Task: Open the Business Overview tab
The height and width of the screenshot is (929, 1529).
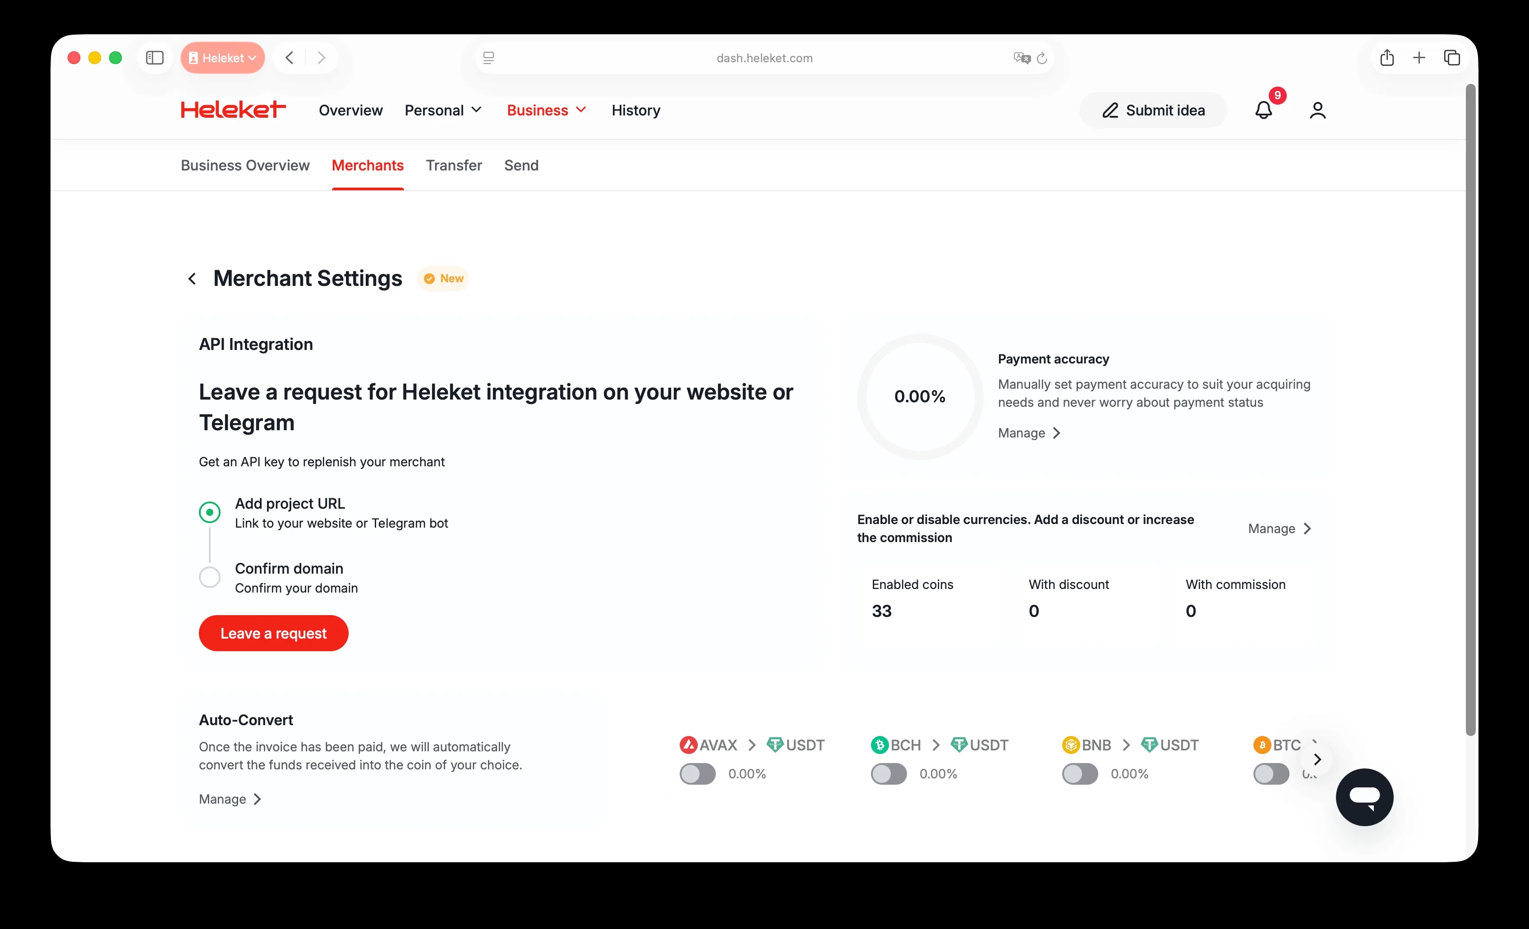Action: 245,165
